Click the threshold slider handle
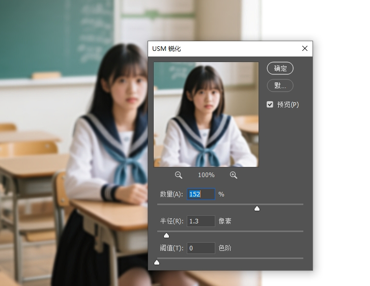 click(157, 262)
